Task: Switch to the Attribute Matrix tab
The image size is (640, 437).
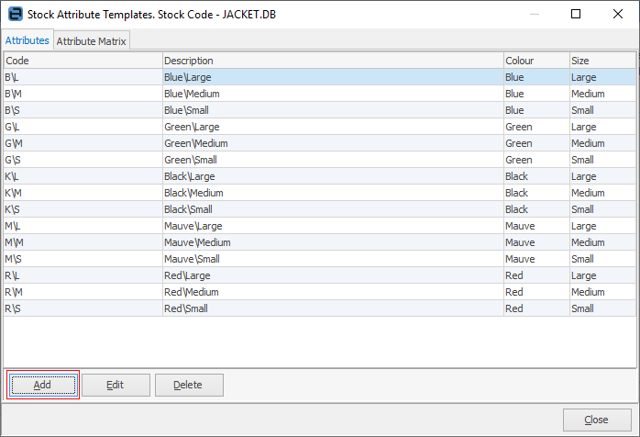Action: 93,41
